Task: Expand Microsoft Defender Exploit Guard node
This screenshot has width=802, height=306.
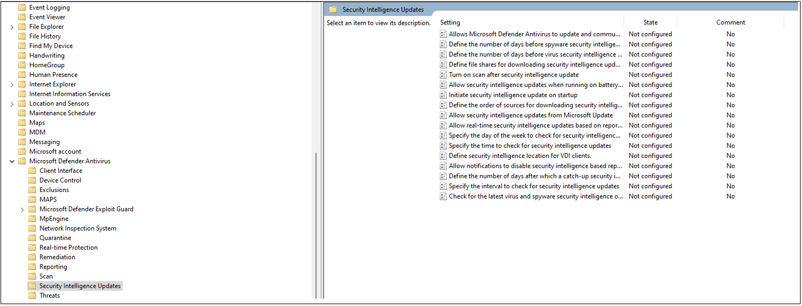Action: pyautogui.click(x=22, y=210)
